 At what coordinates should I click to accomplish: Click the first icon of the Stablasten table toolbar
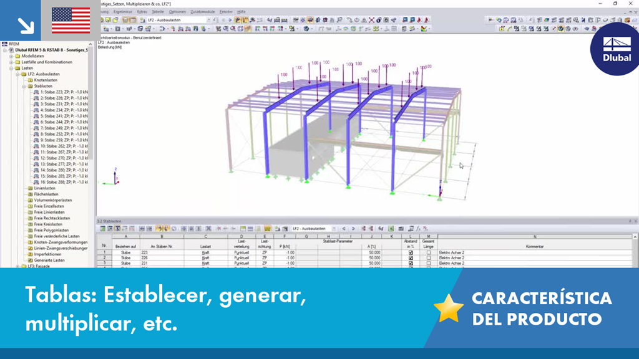point(103,229)
